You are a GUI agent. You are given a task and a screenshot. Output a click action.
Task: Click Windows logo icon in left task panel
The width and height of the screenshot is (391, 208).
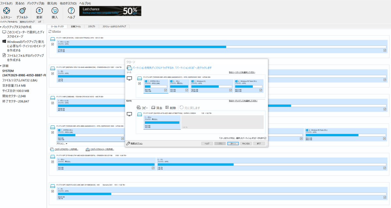click(4, 42)
